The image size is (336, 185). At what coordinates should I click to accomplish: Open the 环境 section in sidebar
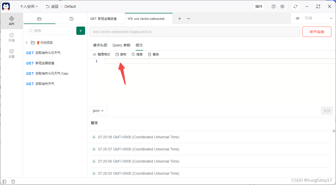pos(11,37)
